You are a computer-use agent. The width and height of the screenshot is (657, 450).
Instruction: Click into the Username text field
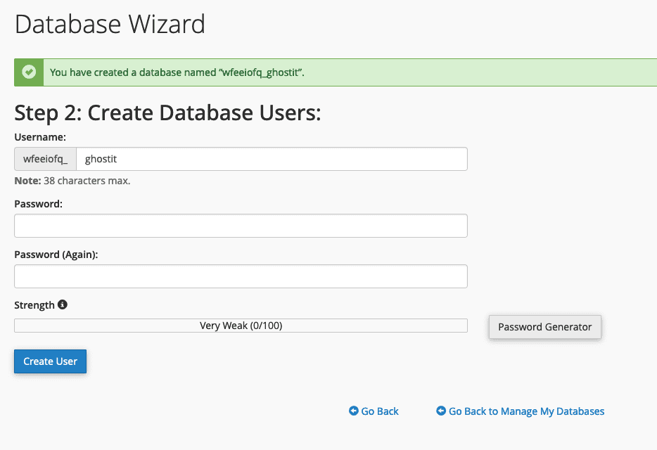(271, 159)
